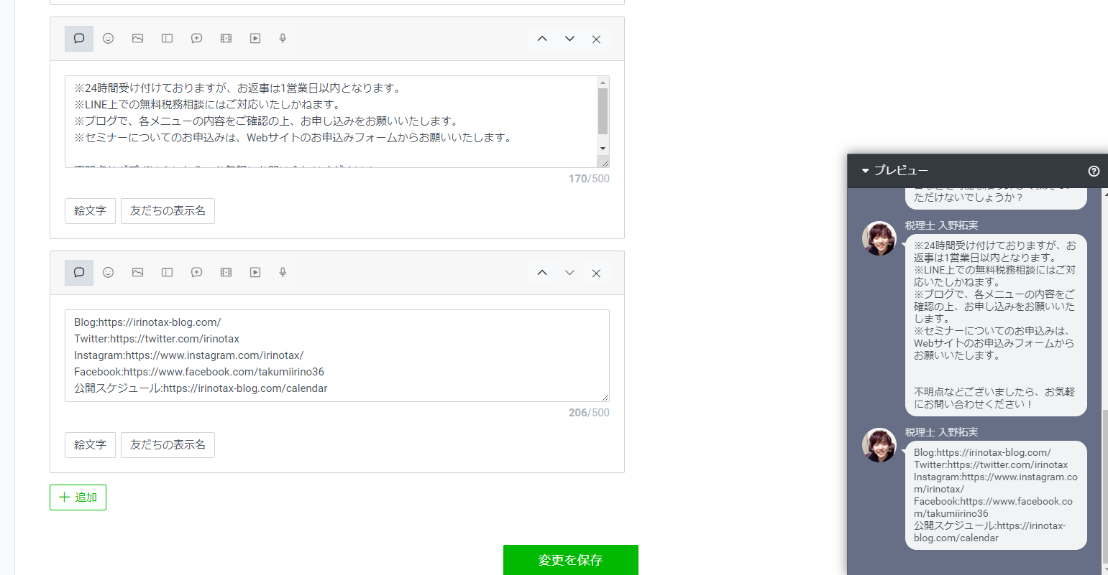Choose sticker icon in first message block
This screenshot has height=575, width=1108.
[x=109, y=39]
